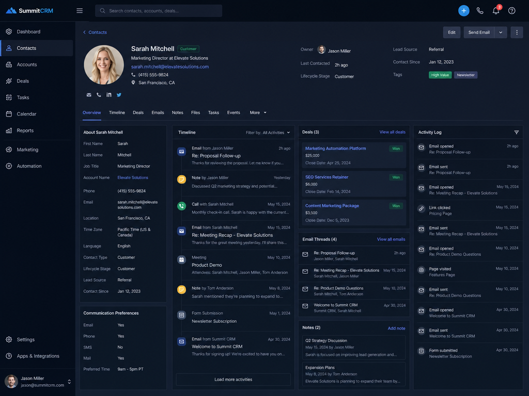
Task: Click View all emails link
Action: click(391, 239)
